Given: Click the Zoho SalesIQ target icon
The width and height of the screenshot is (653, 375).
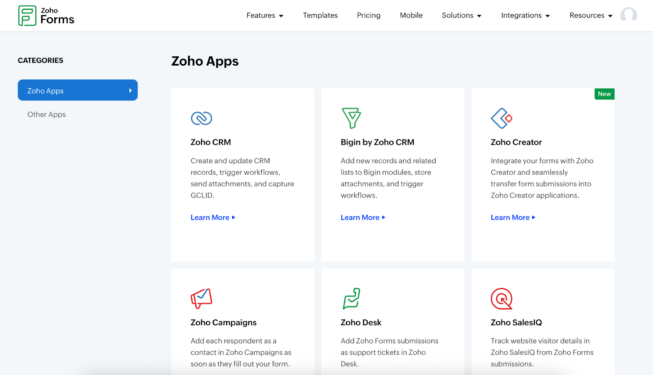Looking at the screenshot, I should 501,299.
